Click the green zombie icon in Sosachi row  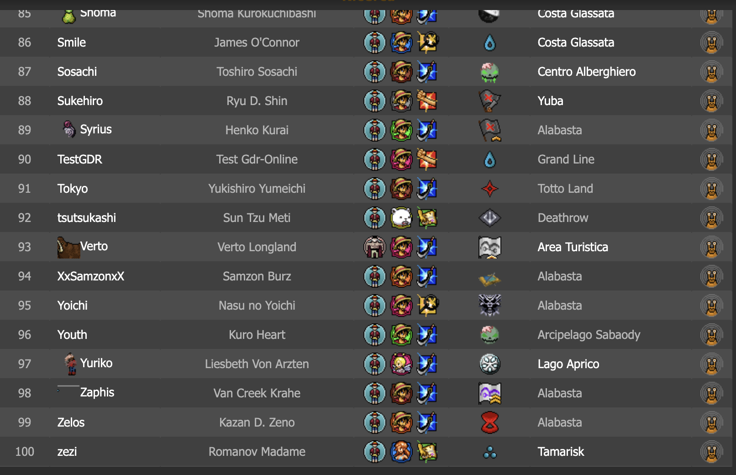click(489, 72)
